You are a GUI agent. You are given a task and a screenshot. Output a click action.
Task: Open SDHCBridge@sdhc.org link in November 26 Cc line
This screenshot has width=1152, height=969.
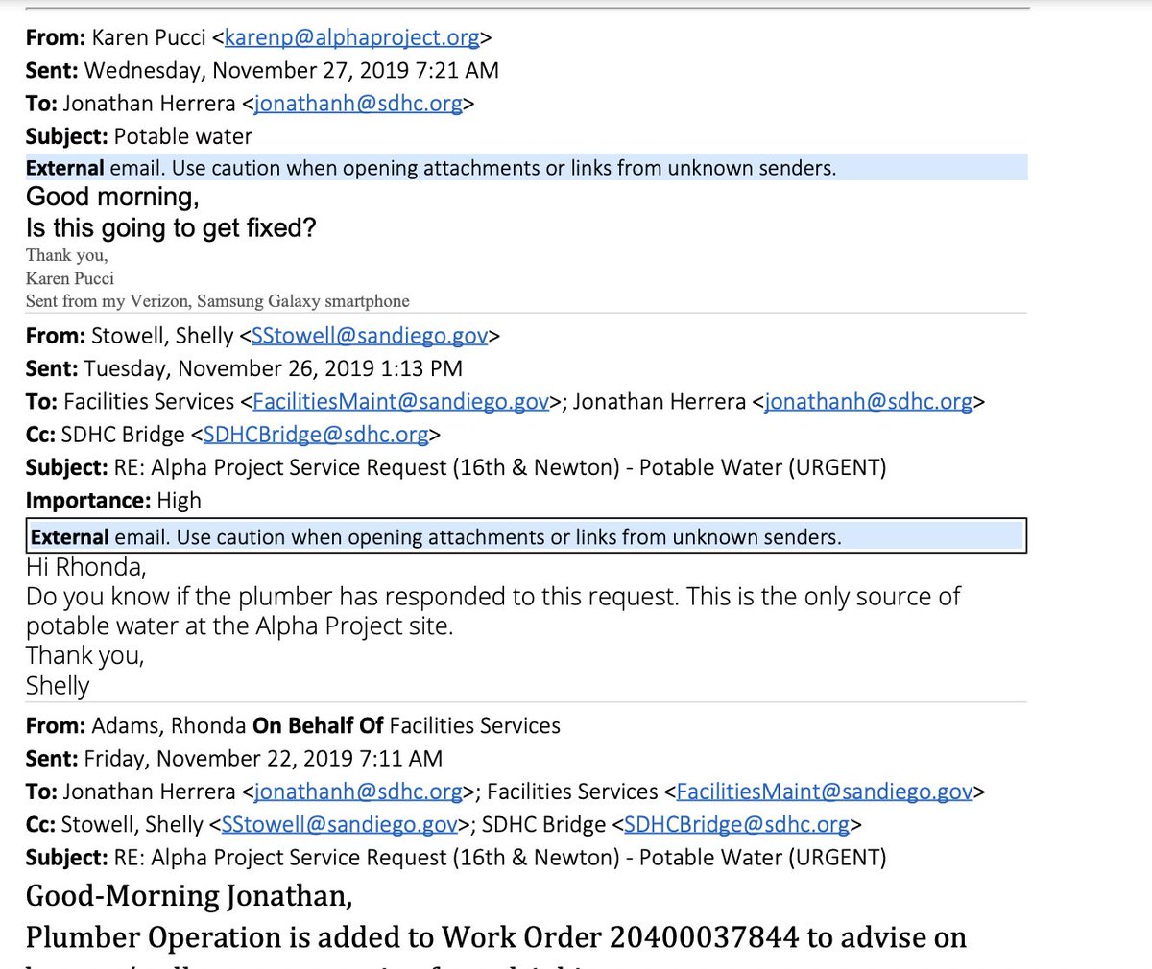pos(316,435)
